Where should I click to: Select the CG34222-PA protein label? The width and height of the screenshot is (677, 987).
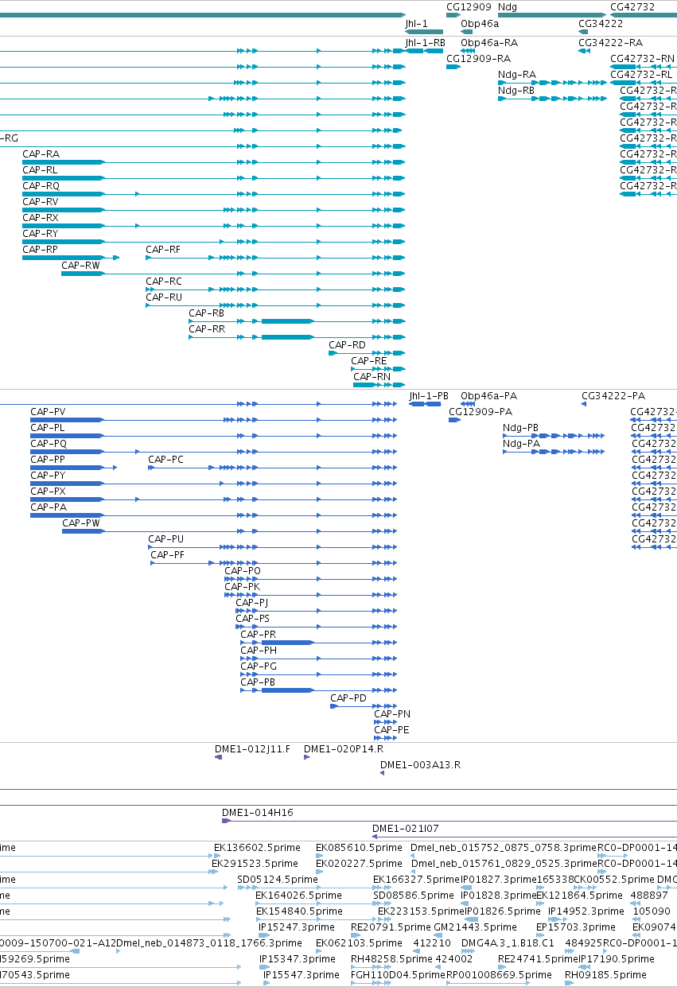click(x=613, y=395)
